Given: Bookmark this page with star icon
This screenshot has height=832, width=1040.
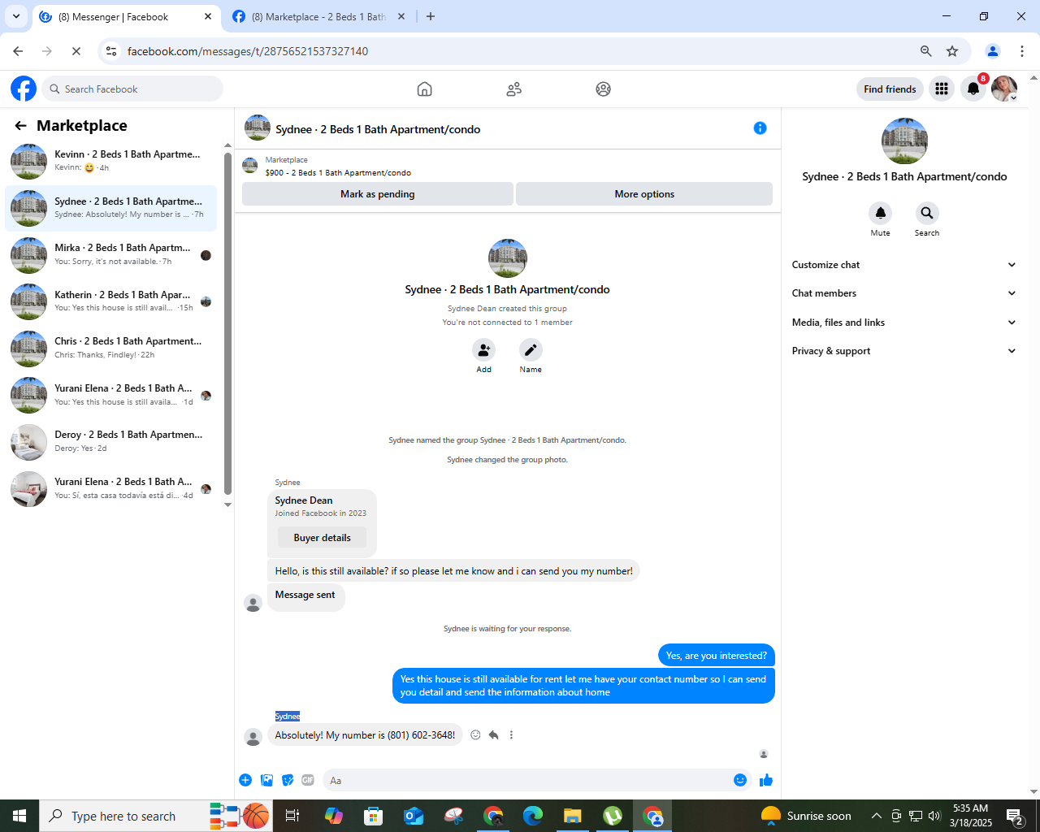Looking at the screenshot, I should click(x=952, y=51).
